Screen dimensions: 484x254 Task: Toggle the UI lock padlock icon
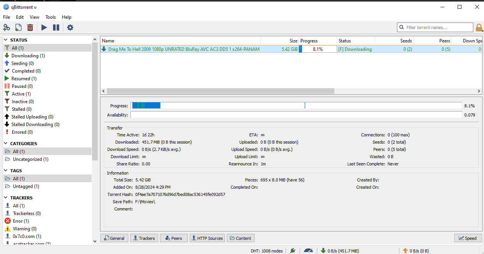point(479,28)
